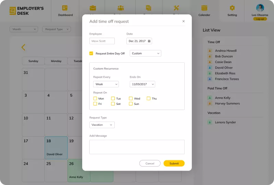Check the Mon repeat checkbox
Viewport: 274px width, 185px height.
[95, 99]
